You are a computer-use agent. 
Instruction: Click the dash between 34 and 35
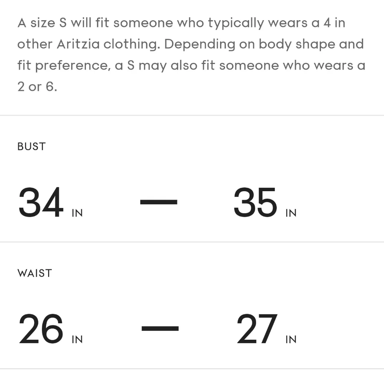[x=159, y=202]
